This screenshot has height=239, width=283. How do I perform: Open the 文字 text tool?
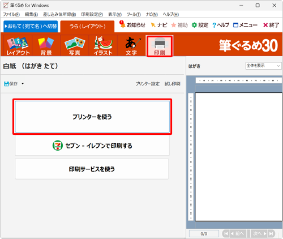tap(131, 46)
